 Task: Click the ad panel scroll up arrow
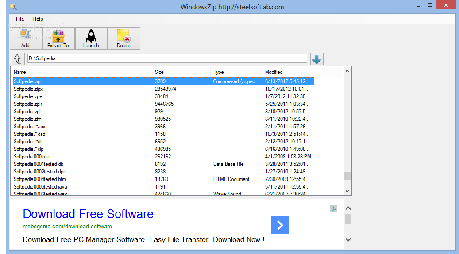[348, 208]
